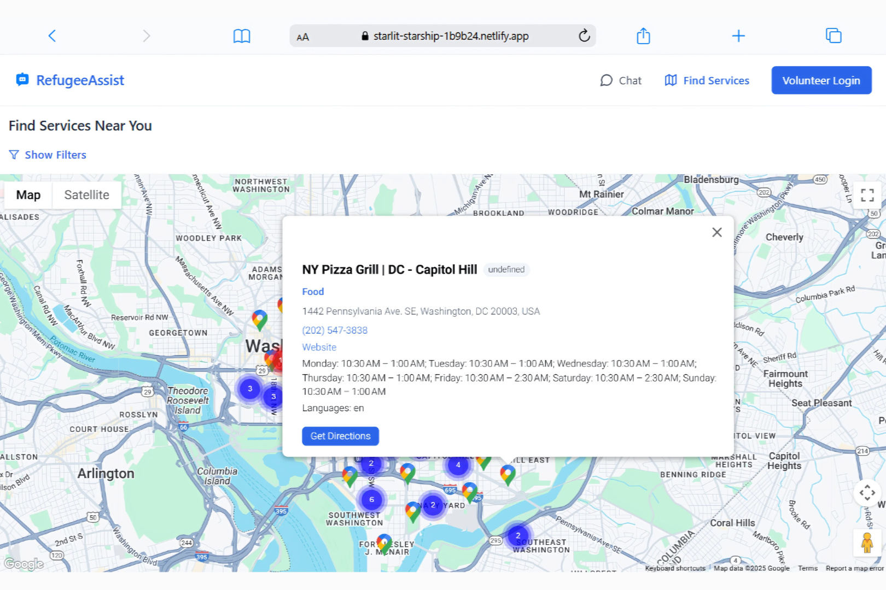Click the 'Languages: en' line
This screenshot has height=590, width=886.
pos(333,408)
